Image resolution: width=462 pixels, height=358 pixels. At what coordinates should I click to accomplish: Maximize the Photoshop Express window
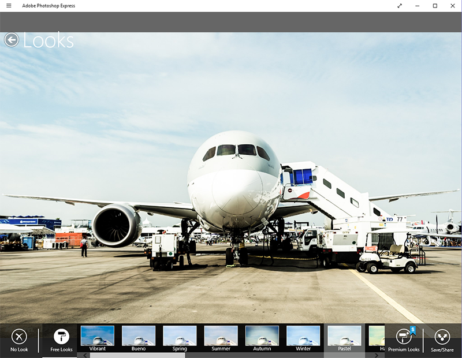point(435,6)
